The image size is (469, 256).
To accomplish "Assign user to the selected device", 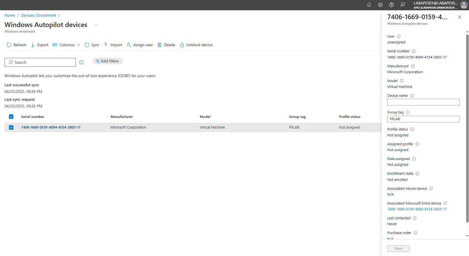I will coord(140,45).
